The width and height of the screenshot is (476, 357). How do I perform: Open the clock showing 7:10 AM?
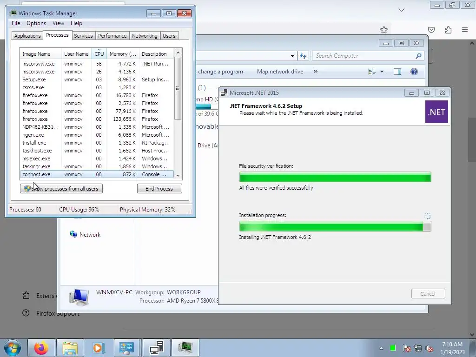pos(452,348)
